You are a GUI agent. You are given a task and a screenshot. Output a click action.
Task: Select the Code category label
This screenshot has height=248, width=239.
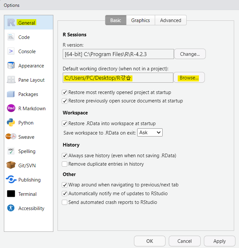click(x=24, y=37)
